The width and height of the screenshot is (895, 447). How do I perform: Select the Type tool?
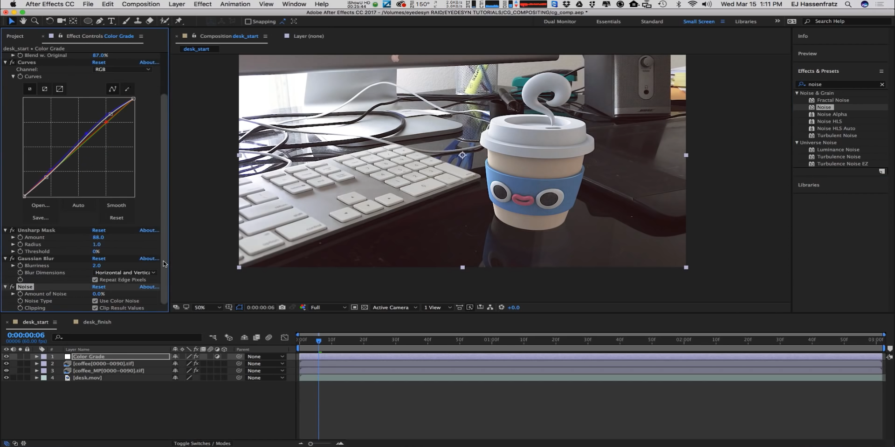point(111,21)
